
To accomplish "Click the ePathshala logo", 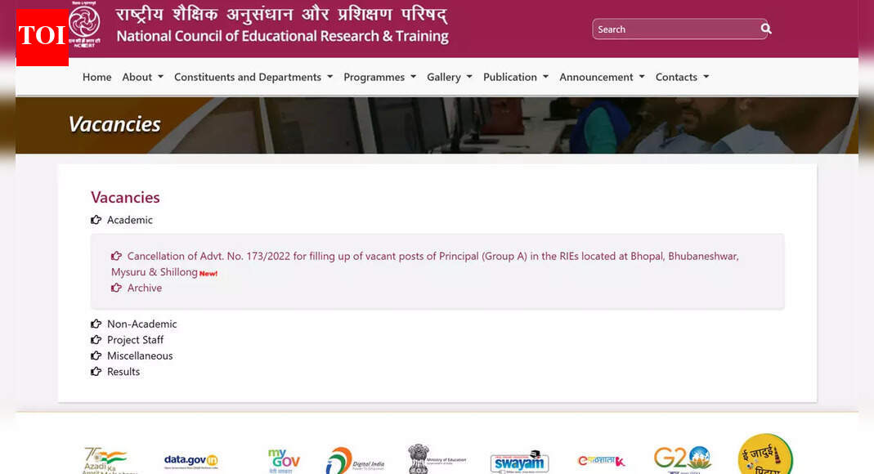I will [603, 459].
